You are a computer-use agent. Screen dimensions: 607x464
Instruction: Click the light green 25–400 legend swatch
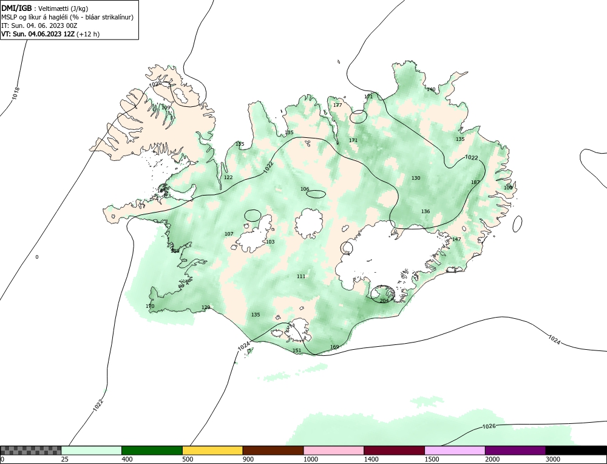[92, 451]
